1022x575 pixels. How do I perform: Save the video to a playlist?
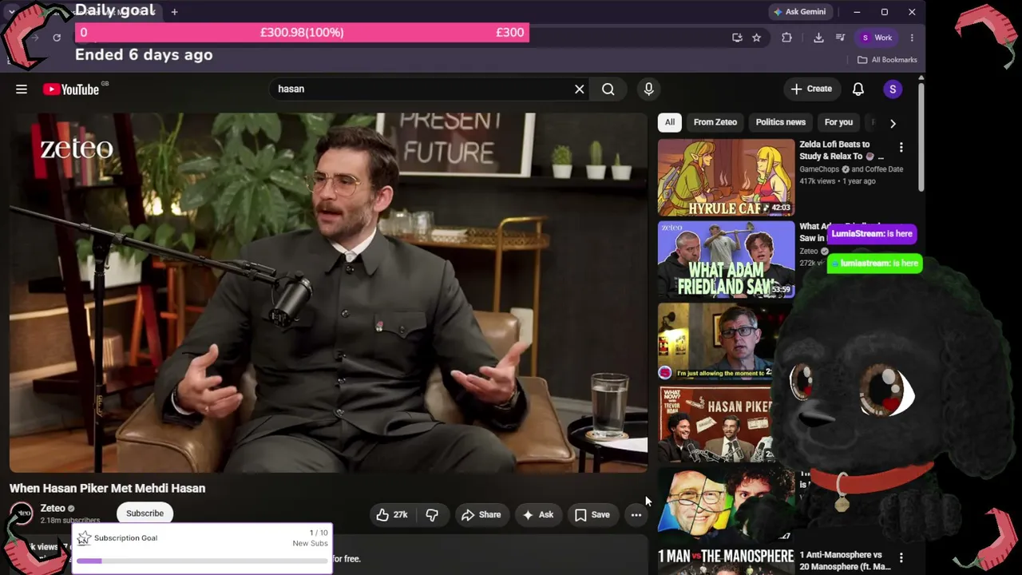[x=592, y=514]
